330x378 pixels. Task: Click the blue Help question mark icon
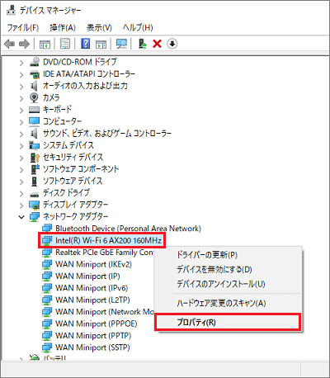86,44
